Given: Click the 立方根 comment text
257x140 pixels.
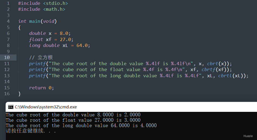Looking at the screenshot, I should point(45,57).
